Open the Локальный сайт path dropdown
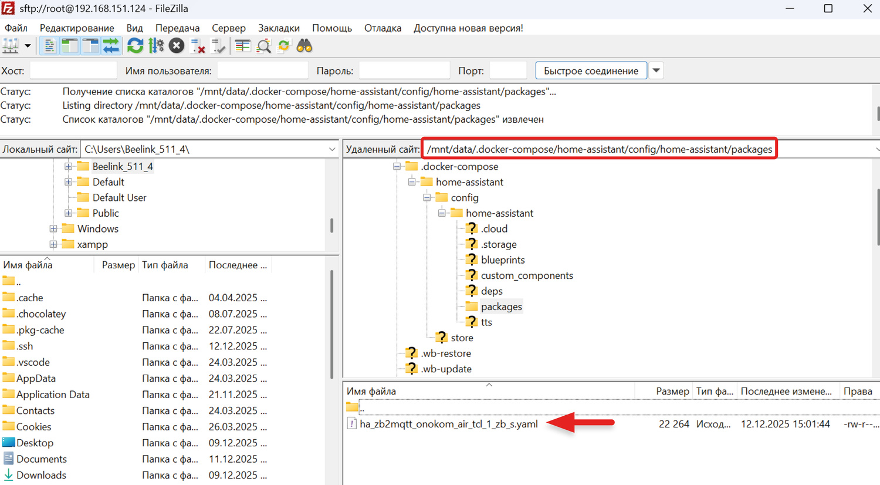 (332, 149)
